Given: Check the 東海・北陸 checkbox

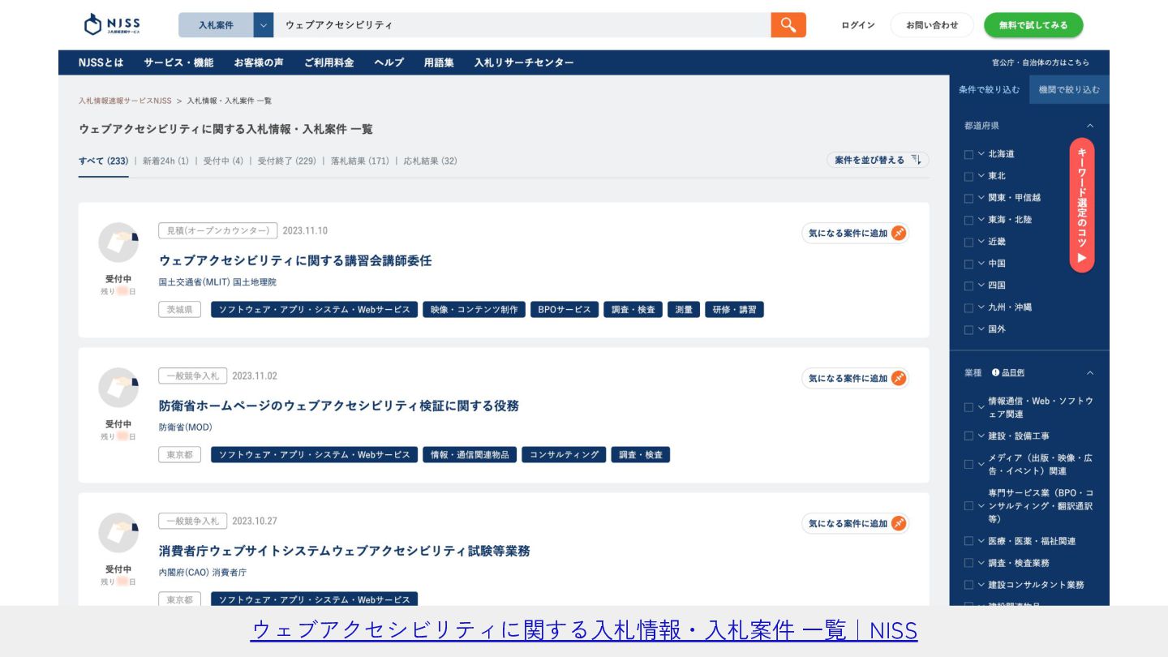Looking at the screenshot, I should pos(968,220).
